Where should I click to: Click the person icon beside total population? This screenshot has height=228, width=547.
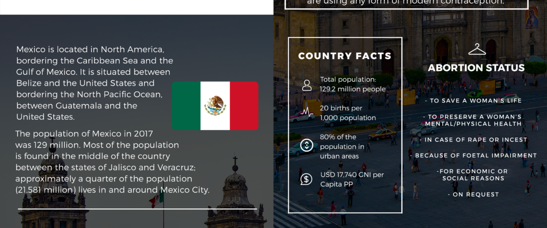(306, 85)
